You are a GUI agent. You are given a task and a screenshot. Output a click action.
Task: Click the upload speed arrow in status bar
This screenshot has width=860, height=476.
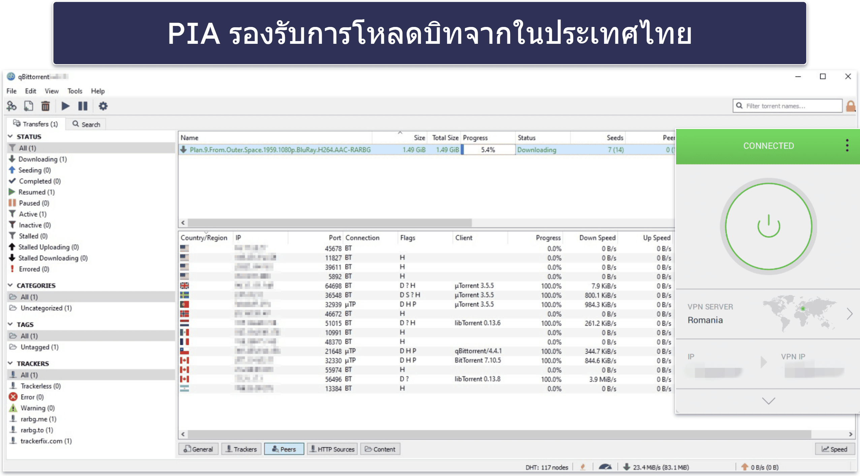[x=744, y=467]
